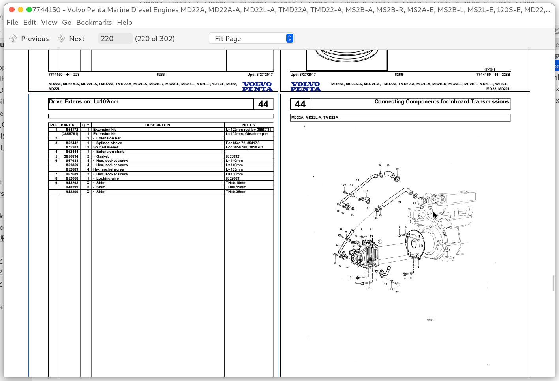The height and width of the screenshot is (381, 559).
Task: Click part number 852444 Extension shaft row
Action: [x=161, y=152]
